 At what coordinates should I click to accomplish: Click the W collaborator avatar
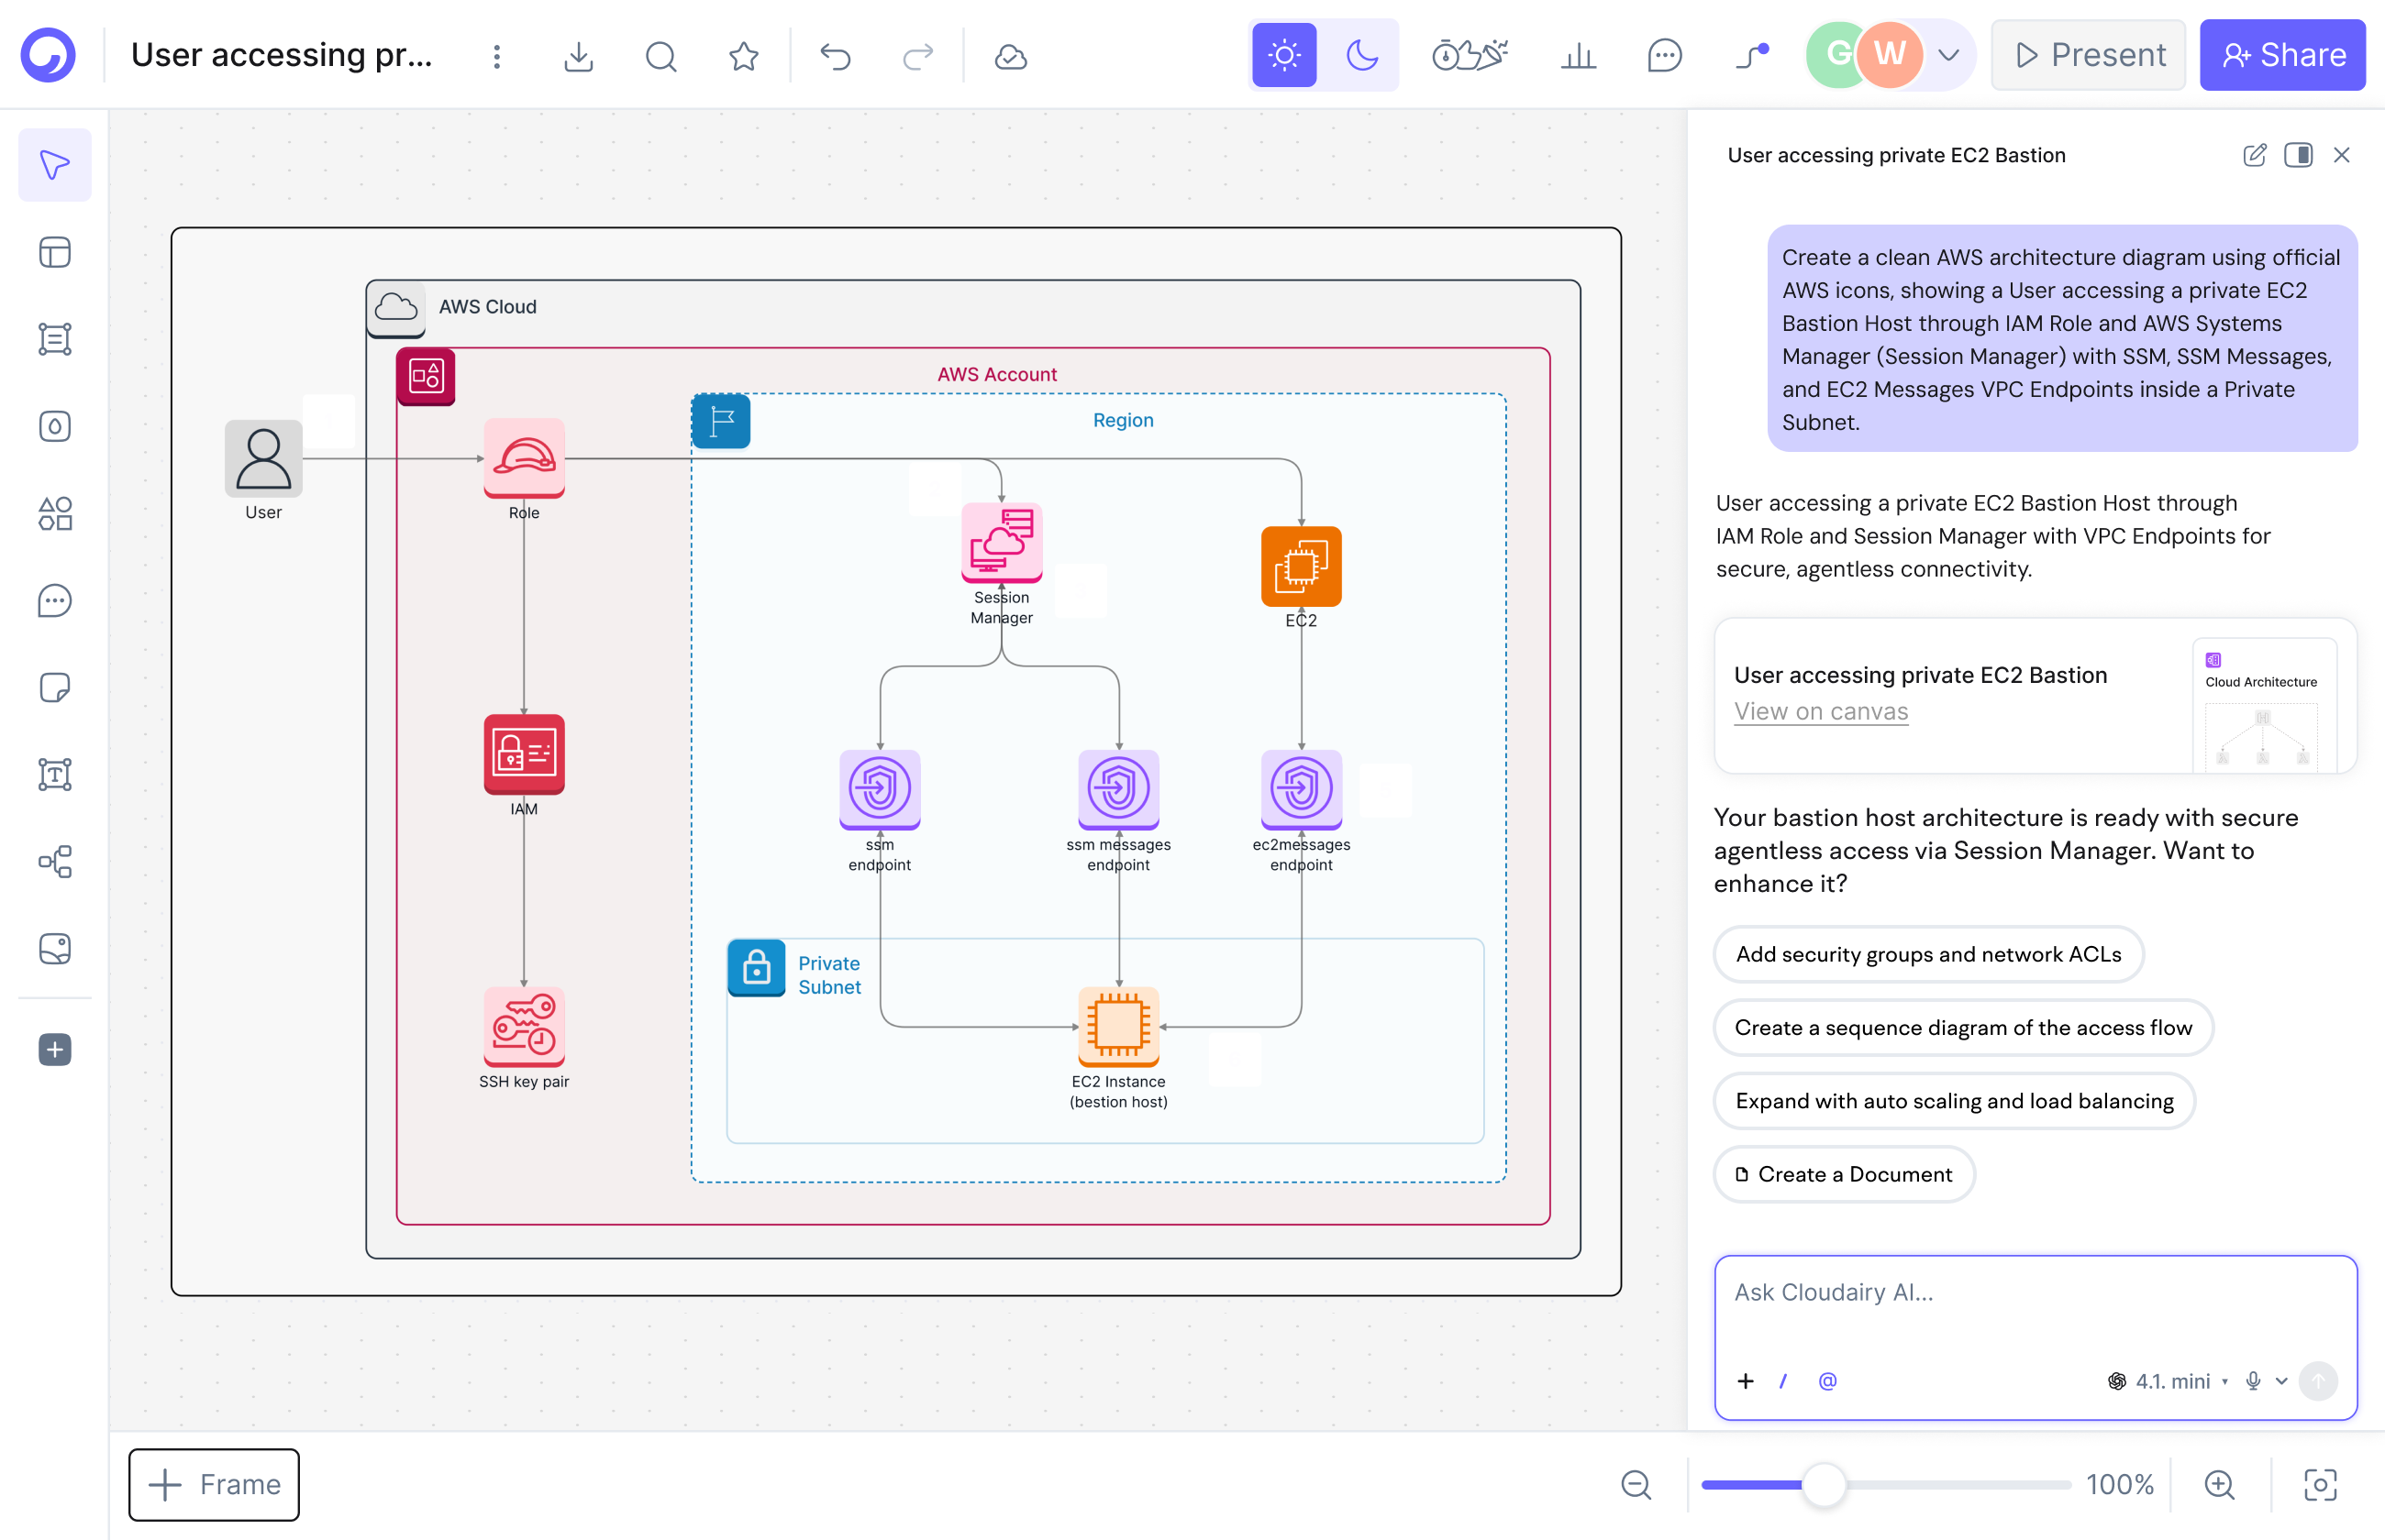pos(1889,55)
